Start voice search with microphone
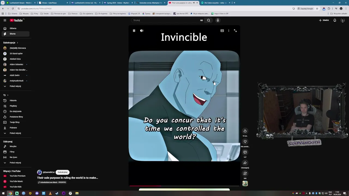The image size is (349, 196). (x=218, y=20)
